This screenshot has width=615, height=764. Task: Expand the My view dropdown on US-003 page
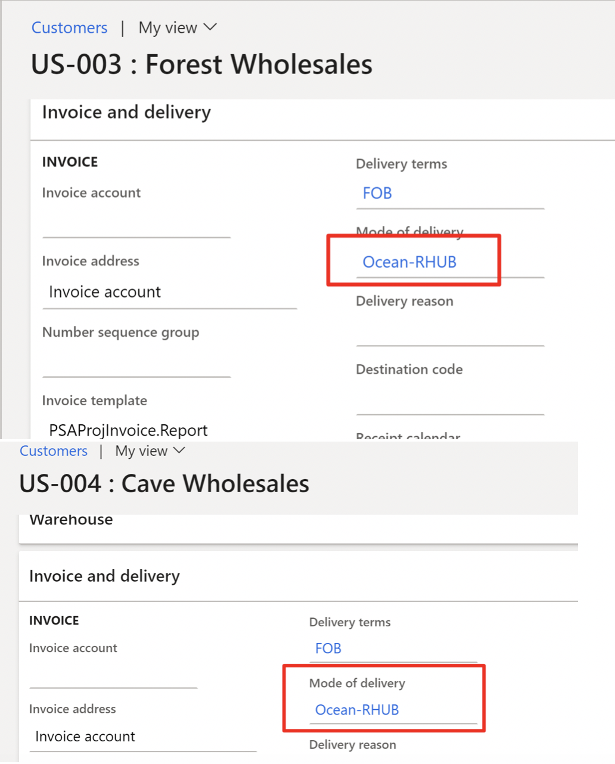(177, 27)
